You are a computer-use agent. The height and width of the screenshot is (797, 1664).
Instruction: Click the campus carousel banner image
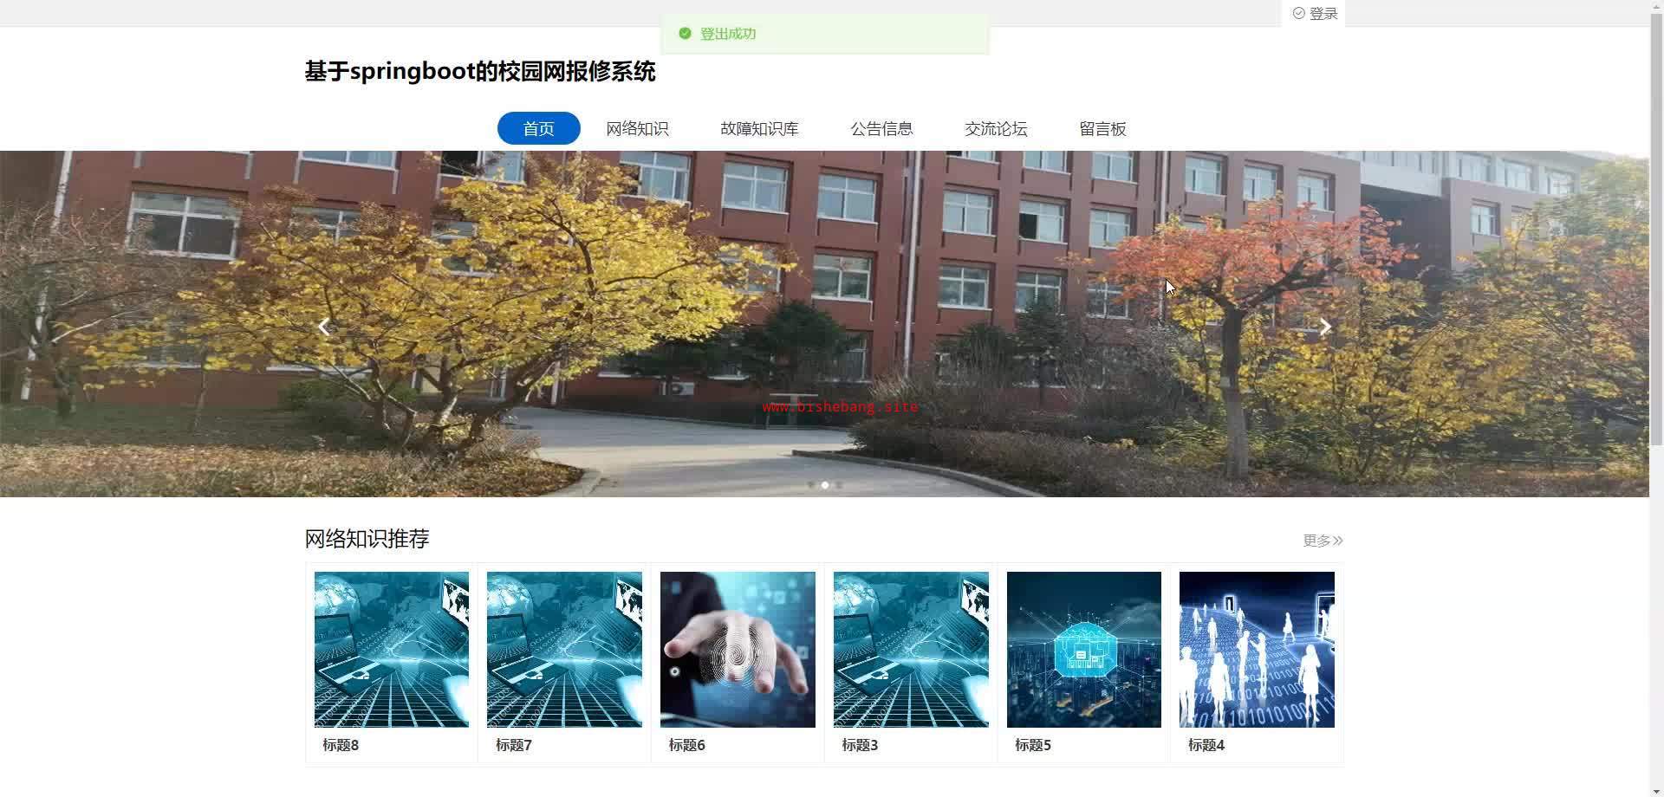(824, 324)
